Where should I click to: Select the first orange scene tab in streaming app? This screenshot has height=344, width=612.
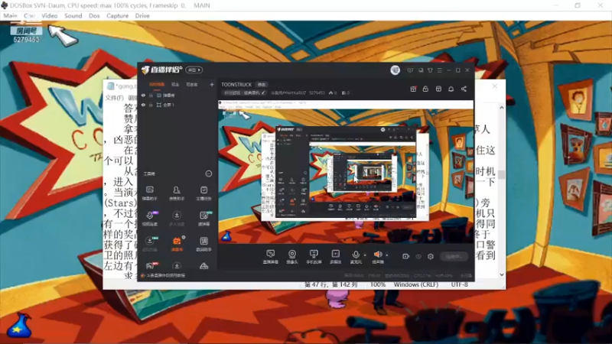tap(157, 84)
